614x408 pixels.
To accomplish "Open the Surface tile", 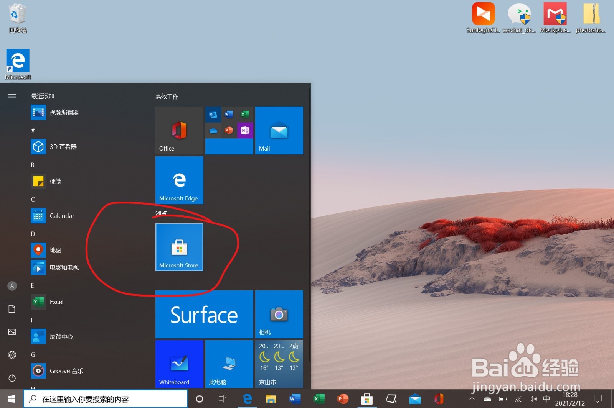I will 204,314.
